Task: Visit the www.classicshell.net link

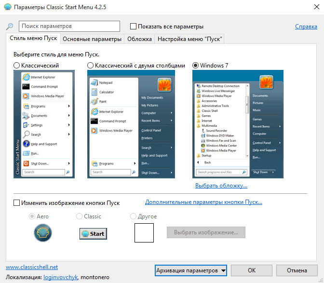Action: 32,267
